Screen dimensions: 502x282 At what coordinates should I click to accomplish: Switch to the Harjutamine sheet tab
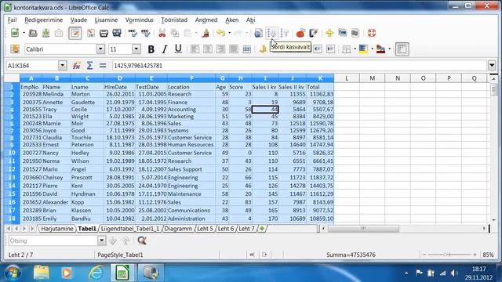tap(57, 229)
